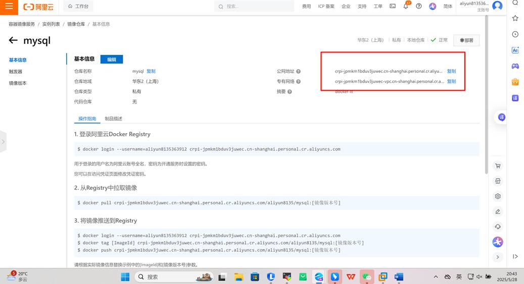Screen dimensions: 524x284
Task: Open the headset support icon on right rail
Action: [x=498, y=226]
